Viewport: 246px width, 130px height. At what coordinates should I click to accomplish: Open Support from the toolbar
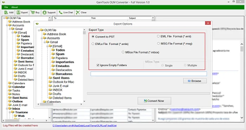coord(49,12)
